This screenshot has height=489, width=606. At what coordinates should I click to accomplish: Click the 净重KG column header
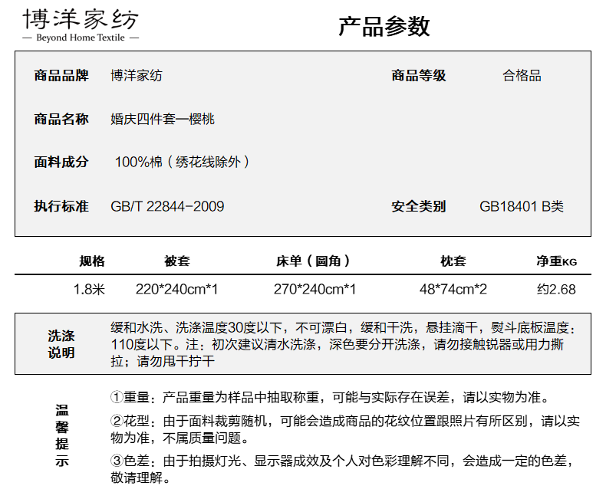557,261
